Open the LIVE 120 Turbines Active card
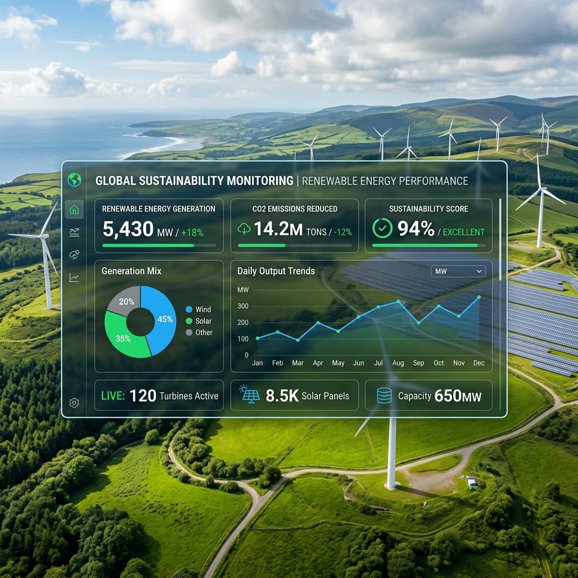The image size is (578, 578). click(159, 396)
